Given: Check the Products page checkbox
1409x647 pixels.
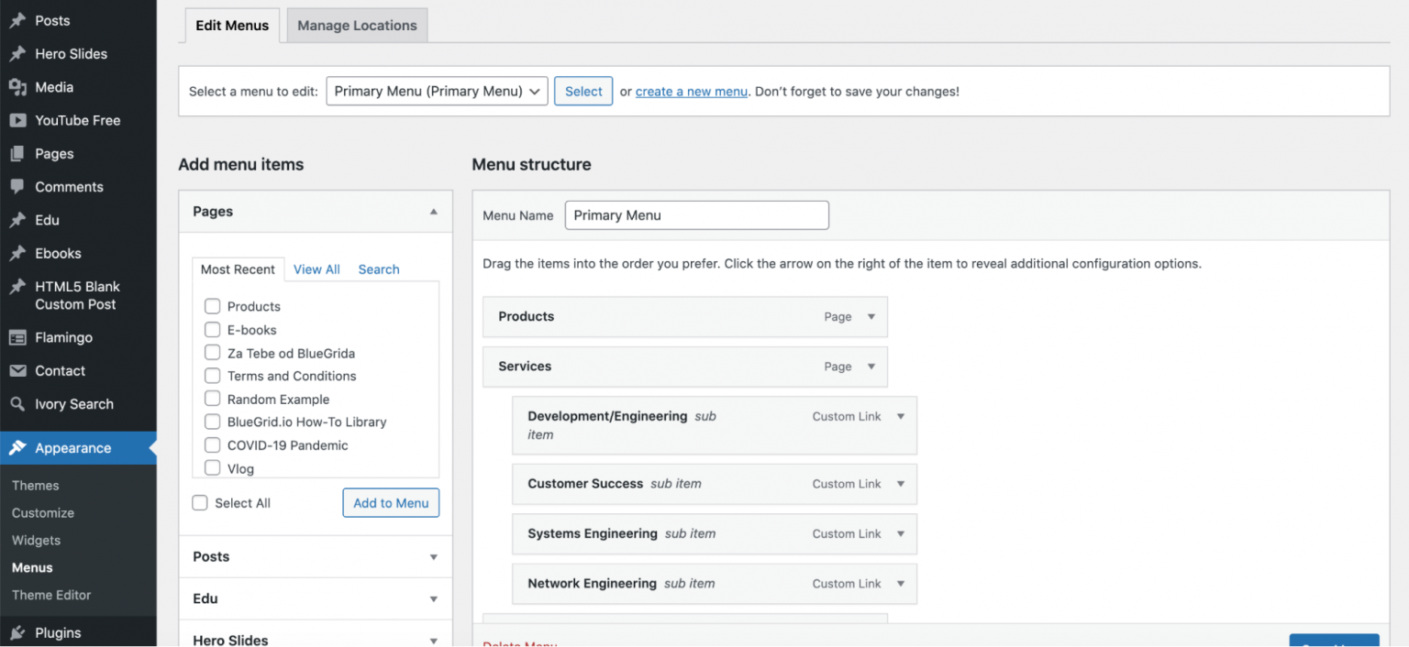Looking at the screenshot, I should click(x=212, y=306).
